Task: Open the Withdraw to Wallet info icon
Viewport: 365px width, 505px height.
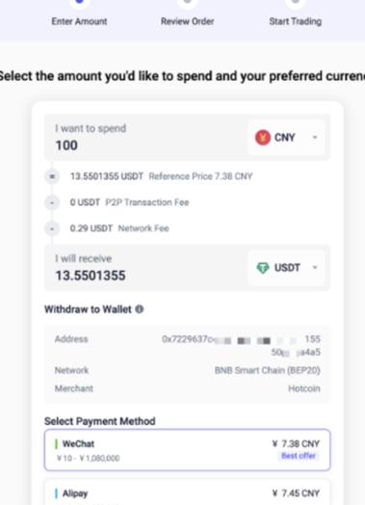Action: 139,309
